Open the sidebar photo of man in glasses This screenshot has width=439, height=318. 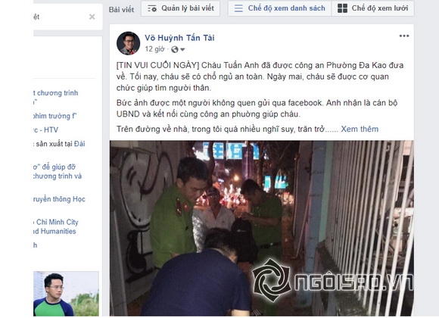pyautogui.click(x=66, y=294)
